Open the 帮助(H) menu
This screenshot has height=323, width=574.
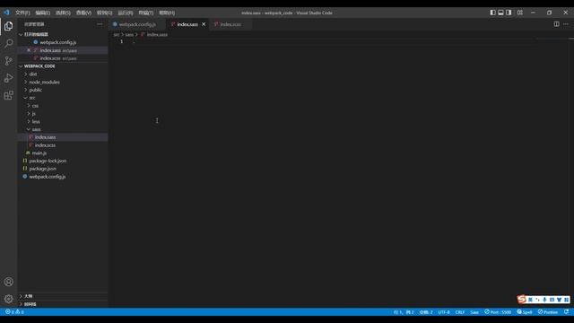coord(167,13)
